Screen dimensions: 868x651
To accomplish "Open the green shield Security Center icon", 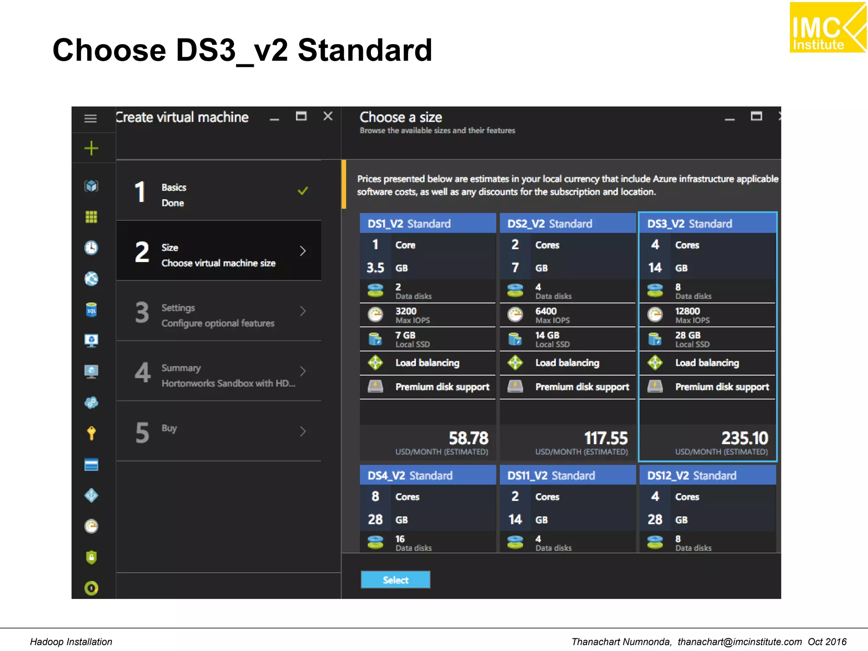I will tap(91, 557).
